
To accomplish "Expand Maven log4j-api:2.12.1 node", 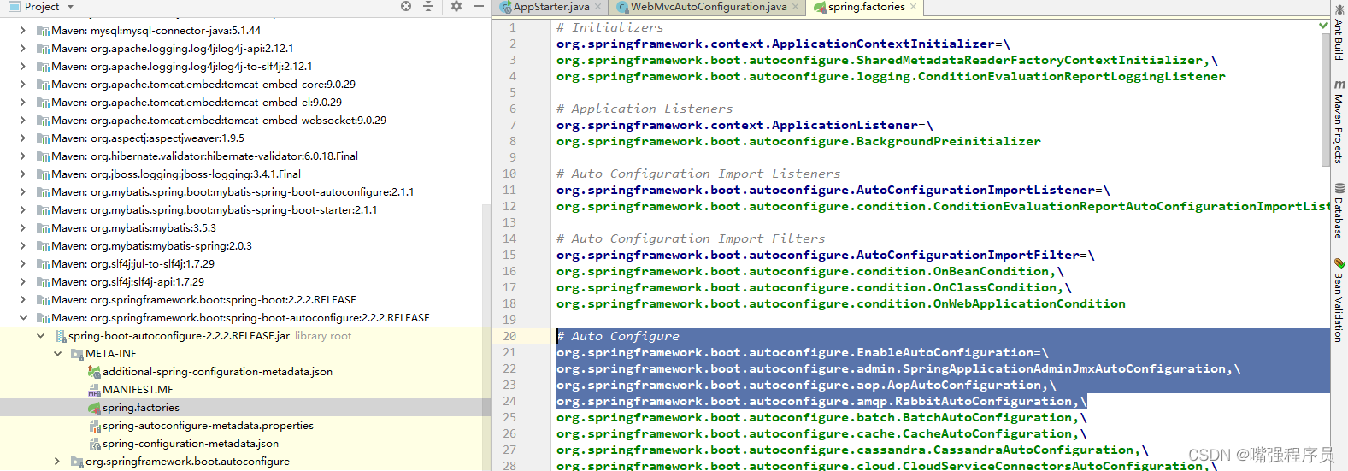I will pyautogui.click(x=23, y=48).
